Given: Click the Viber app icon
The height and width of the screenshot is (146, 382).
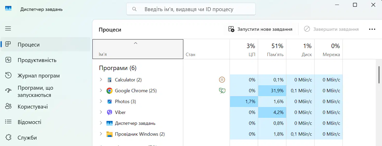Looking at the screenshot, I should coord(110,112).
